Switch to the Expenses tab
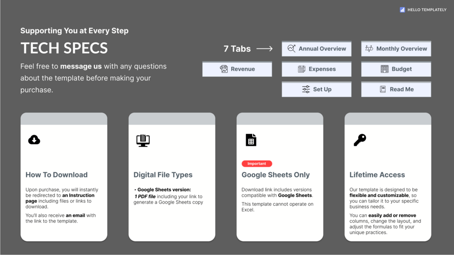Image resolution: width=454 pixels, height=255 pixels. pos(317,69)
